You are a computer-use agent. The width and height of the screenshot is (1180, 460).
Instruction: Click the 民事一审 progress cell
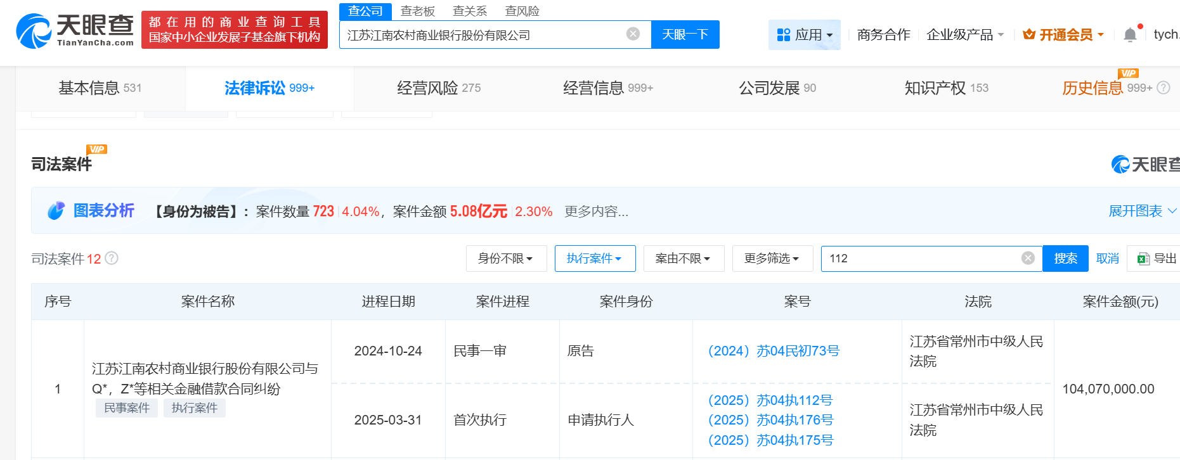point(480,351)
